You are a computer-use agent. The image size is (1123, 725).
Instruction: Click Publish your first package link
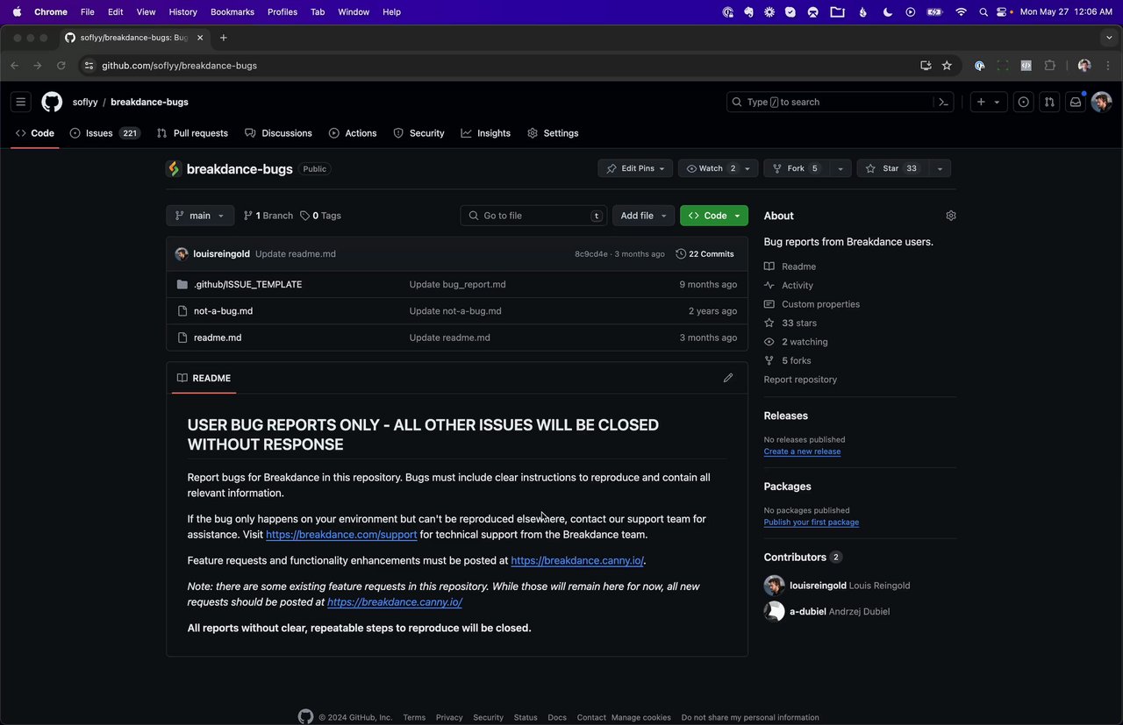click(811, 522)
